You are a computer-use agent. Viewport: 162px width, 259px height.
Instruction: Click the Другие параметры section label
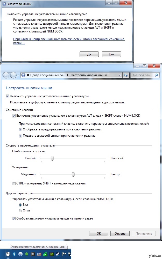[x=19, y=193]
